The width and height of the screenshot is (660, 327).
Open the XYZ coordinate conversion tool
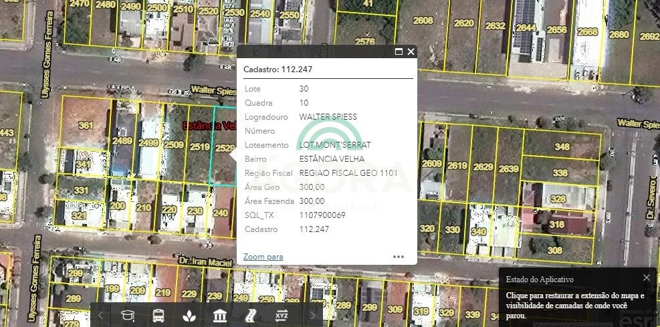coord(282,315)
